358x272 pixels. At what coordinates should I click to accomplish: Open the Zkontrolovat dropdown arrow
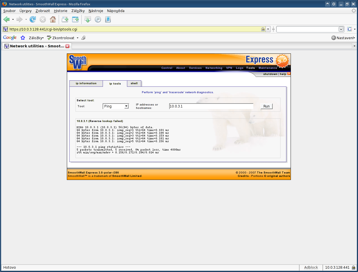point(77,38)
